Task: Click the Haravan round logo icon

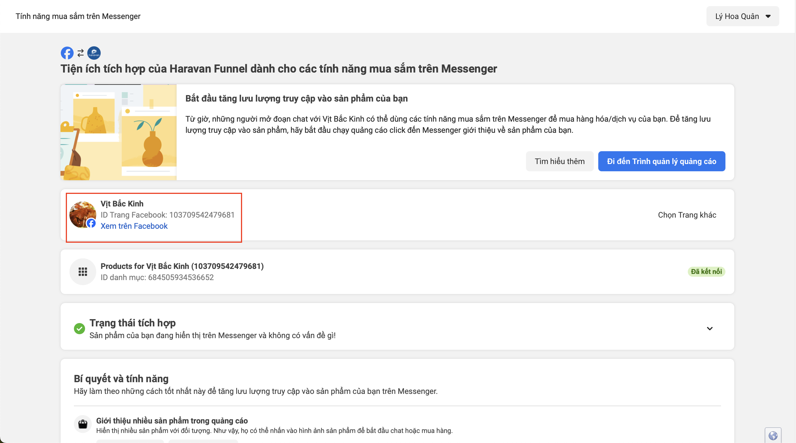Action: (x=94, y=53)
